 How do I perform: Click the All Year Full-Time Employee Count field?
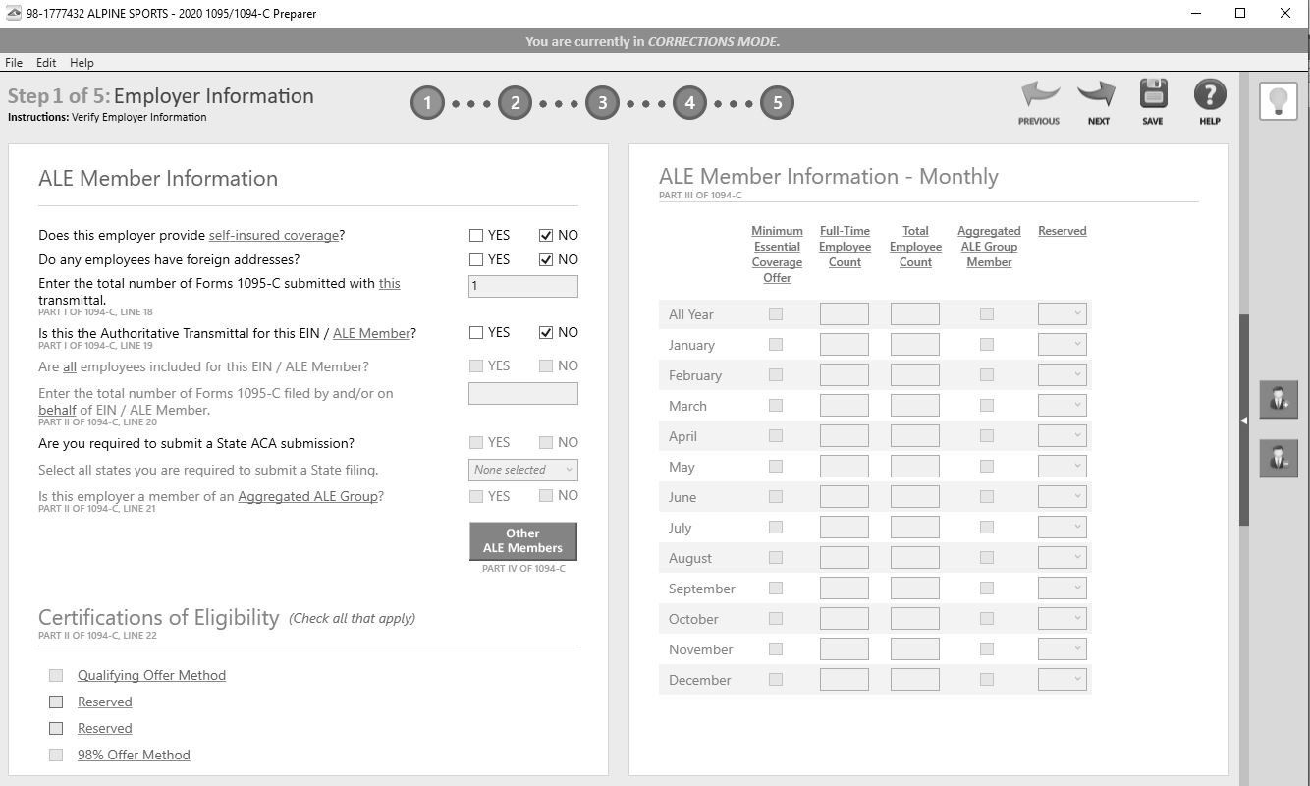(x=845, y=313)
